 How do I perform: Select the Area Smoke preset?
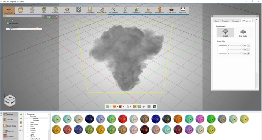point(243,33)
